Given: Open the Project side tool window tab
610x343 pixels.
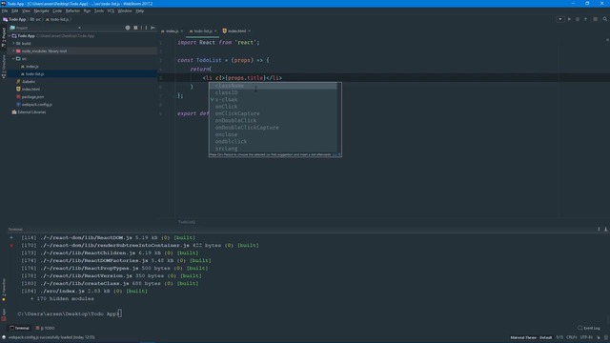Looking at the screenshot, I should [4, 37].
